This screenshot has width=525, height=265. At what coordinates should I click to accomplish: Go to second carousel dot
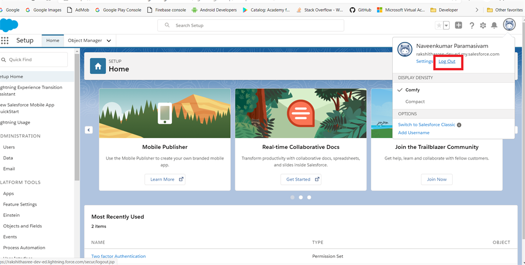point(300,197)
